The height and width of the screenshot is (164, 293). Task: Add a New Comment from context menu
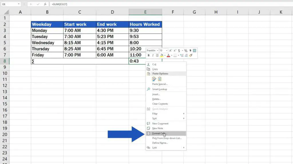[x=166, y=124]
